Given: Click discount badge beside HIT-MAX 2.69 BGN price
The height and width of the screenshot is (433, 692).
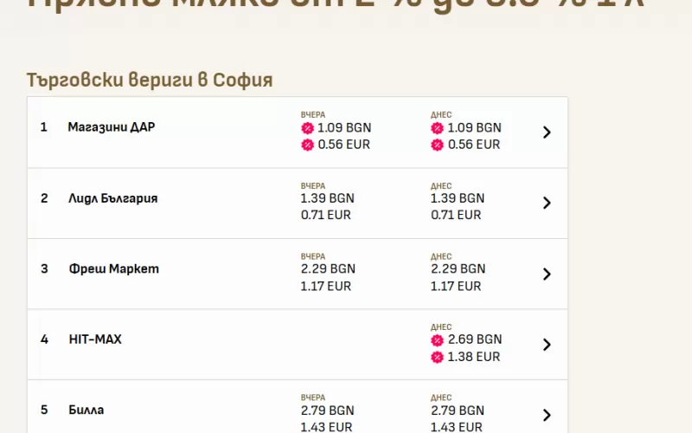Looking at the screenshot, I should (x=437, y=339).
